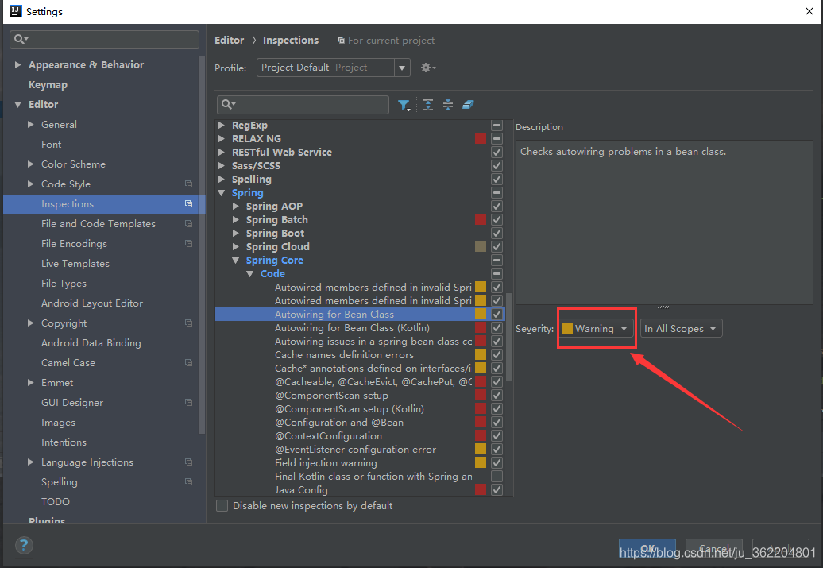
Task: Click the Expand All tree icon
Action: click(x=428, y=105)
